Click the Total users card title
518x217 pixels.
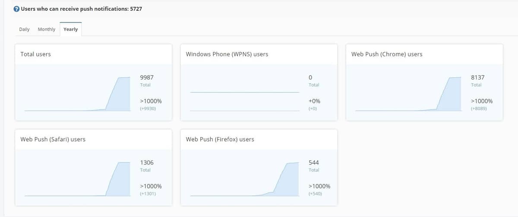pos(36,54)
